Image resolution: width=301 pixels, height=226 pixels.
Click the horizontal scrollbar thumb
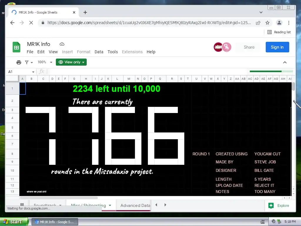coord(59,198)
